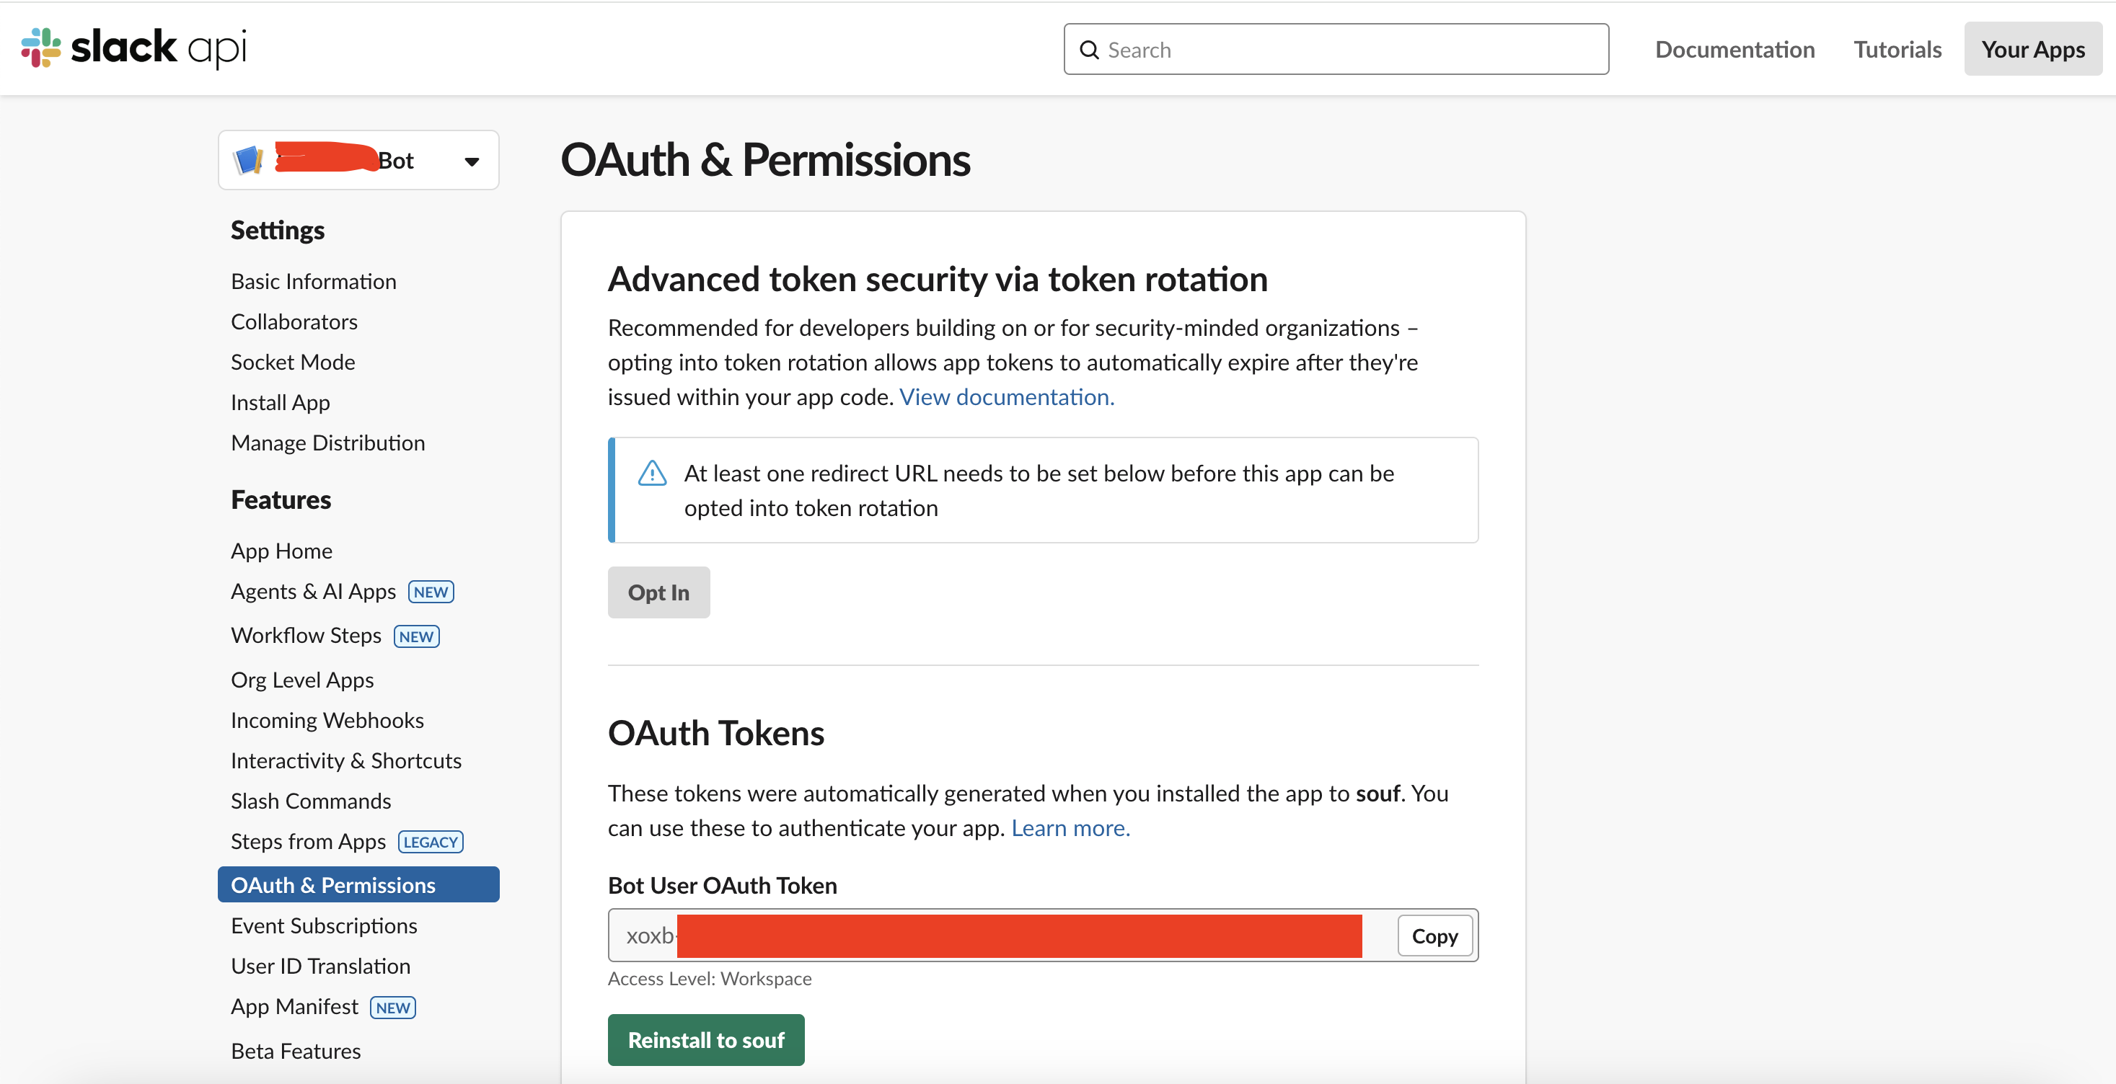The height and width of the screenshot is (1084, 2116).
Task: Open the Documentation top menu
Action: (1734, 49)
